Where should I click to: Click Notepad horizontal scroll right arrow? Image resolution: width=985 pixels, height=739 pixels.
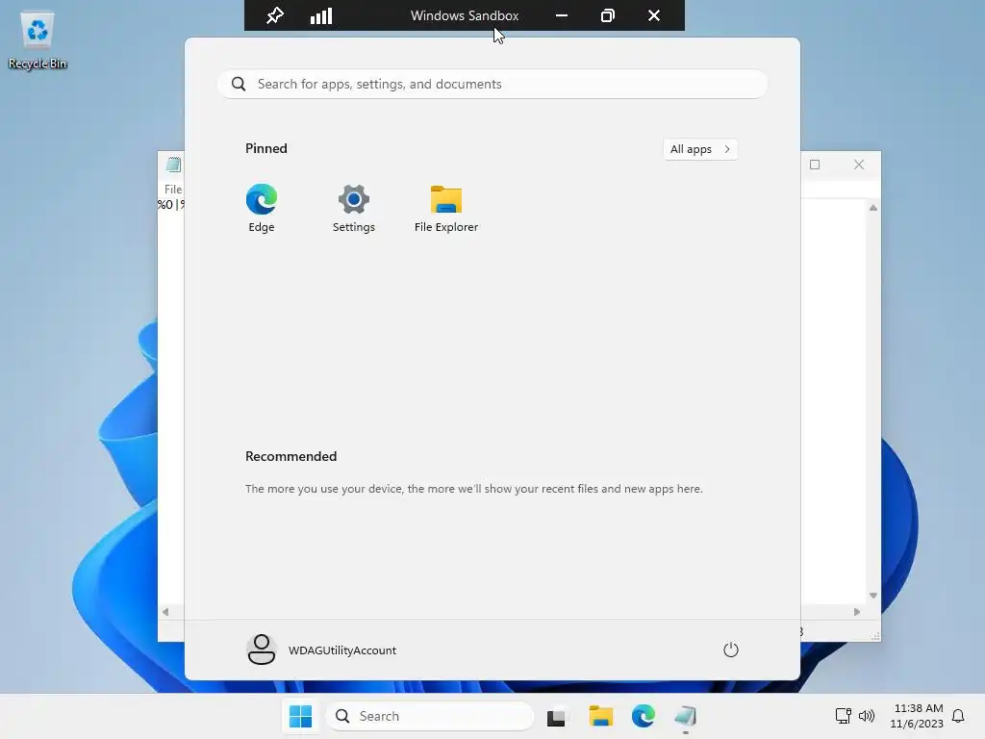[857, 612]
